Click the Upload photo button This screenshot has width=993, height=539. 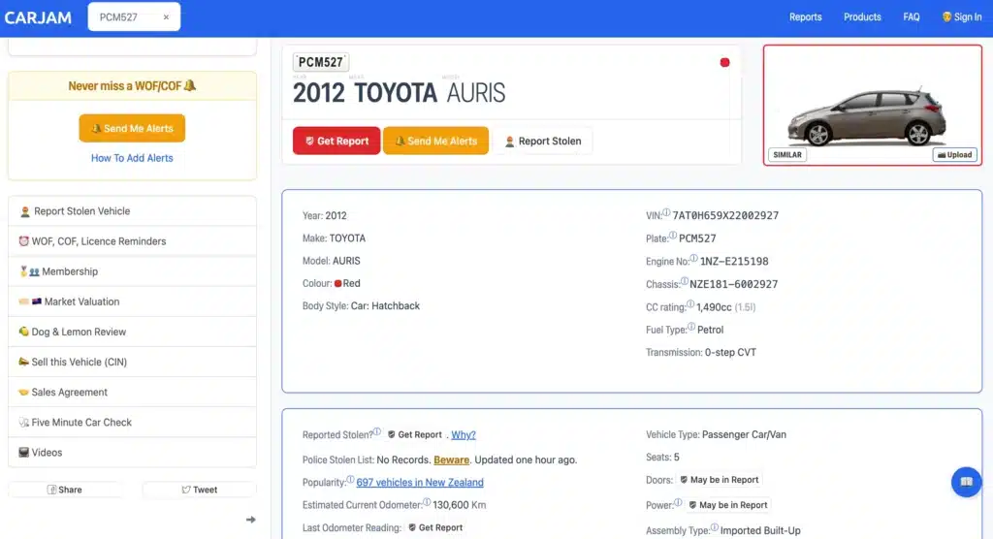(954, 154)
